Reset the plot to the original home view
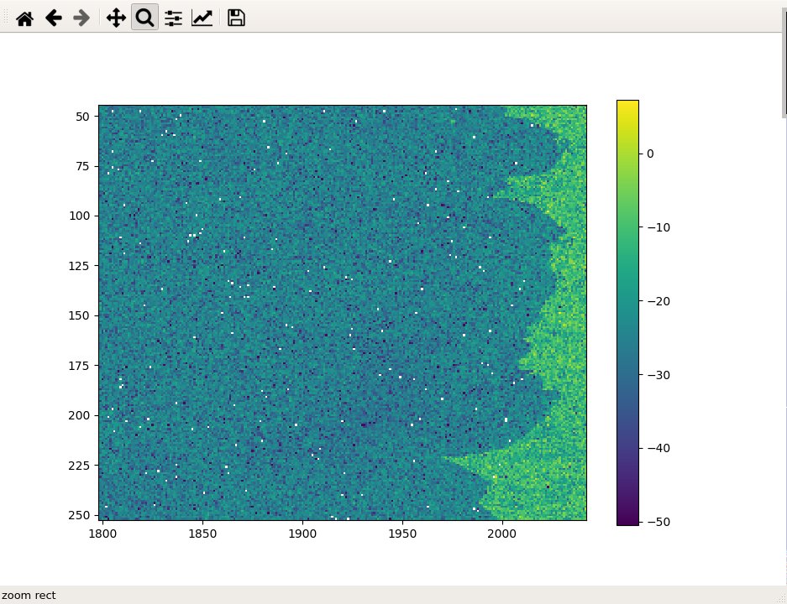This screenshot has width=787, height=604. (x=24, y=18)
